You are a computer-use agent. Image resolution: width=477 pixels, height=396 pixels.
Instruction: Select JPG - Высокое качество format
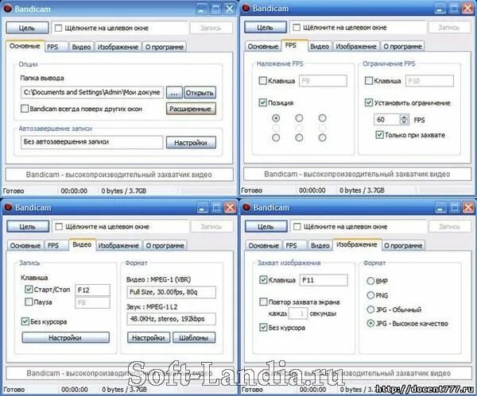point(370,324)
